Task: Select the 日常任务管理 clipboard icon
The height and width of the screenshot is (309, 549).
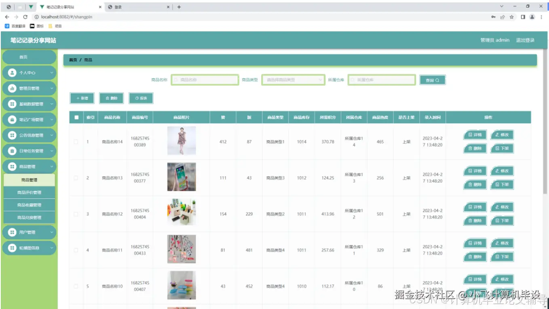Action: tap(11, 151)
